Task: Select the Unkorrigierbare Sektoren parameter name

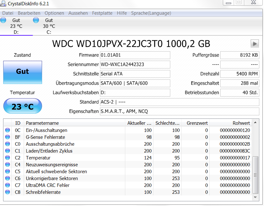Action: (x=52, y=178)
